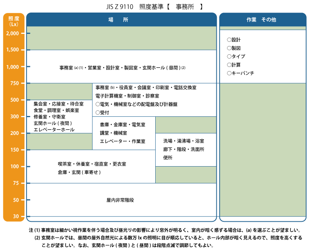Click the 1,000 lux scale value

(x=13, y=67)
